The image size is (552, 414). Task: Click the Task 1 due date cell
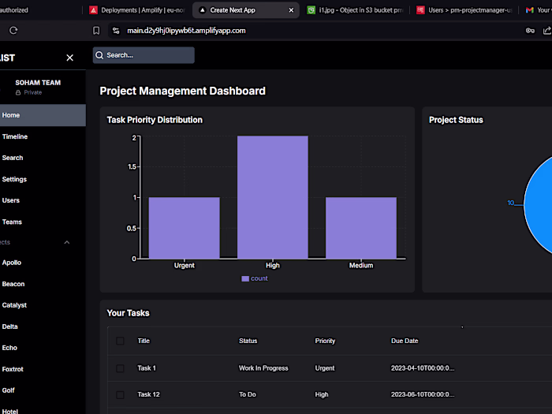coord(423,368)
